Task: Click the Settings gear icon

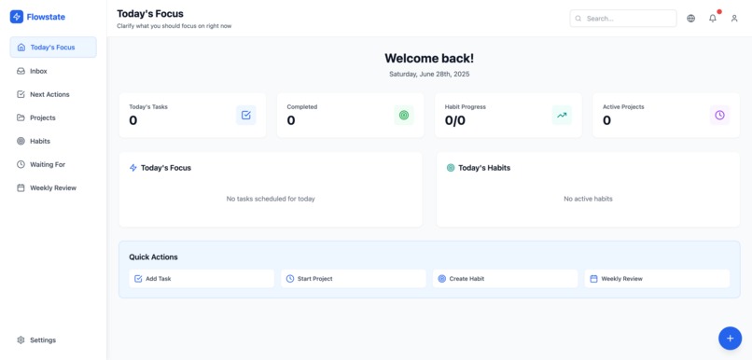Action: point(21,339)
